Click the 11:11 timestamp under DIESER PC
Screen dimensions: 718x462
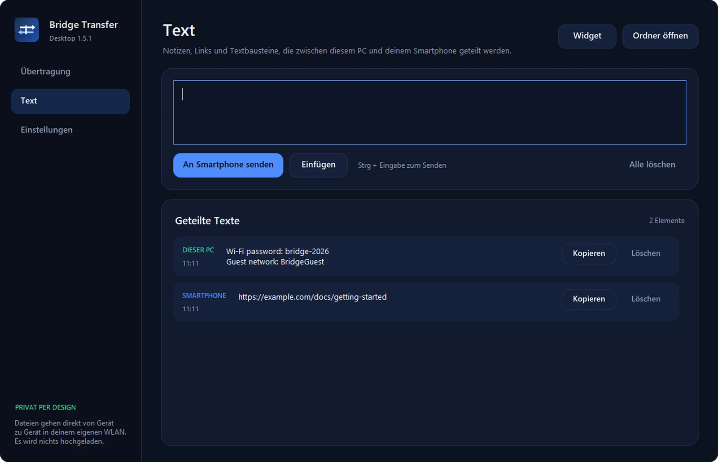190,263
